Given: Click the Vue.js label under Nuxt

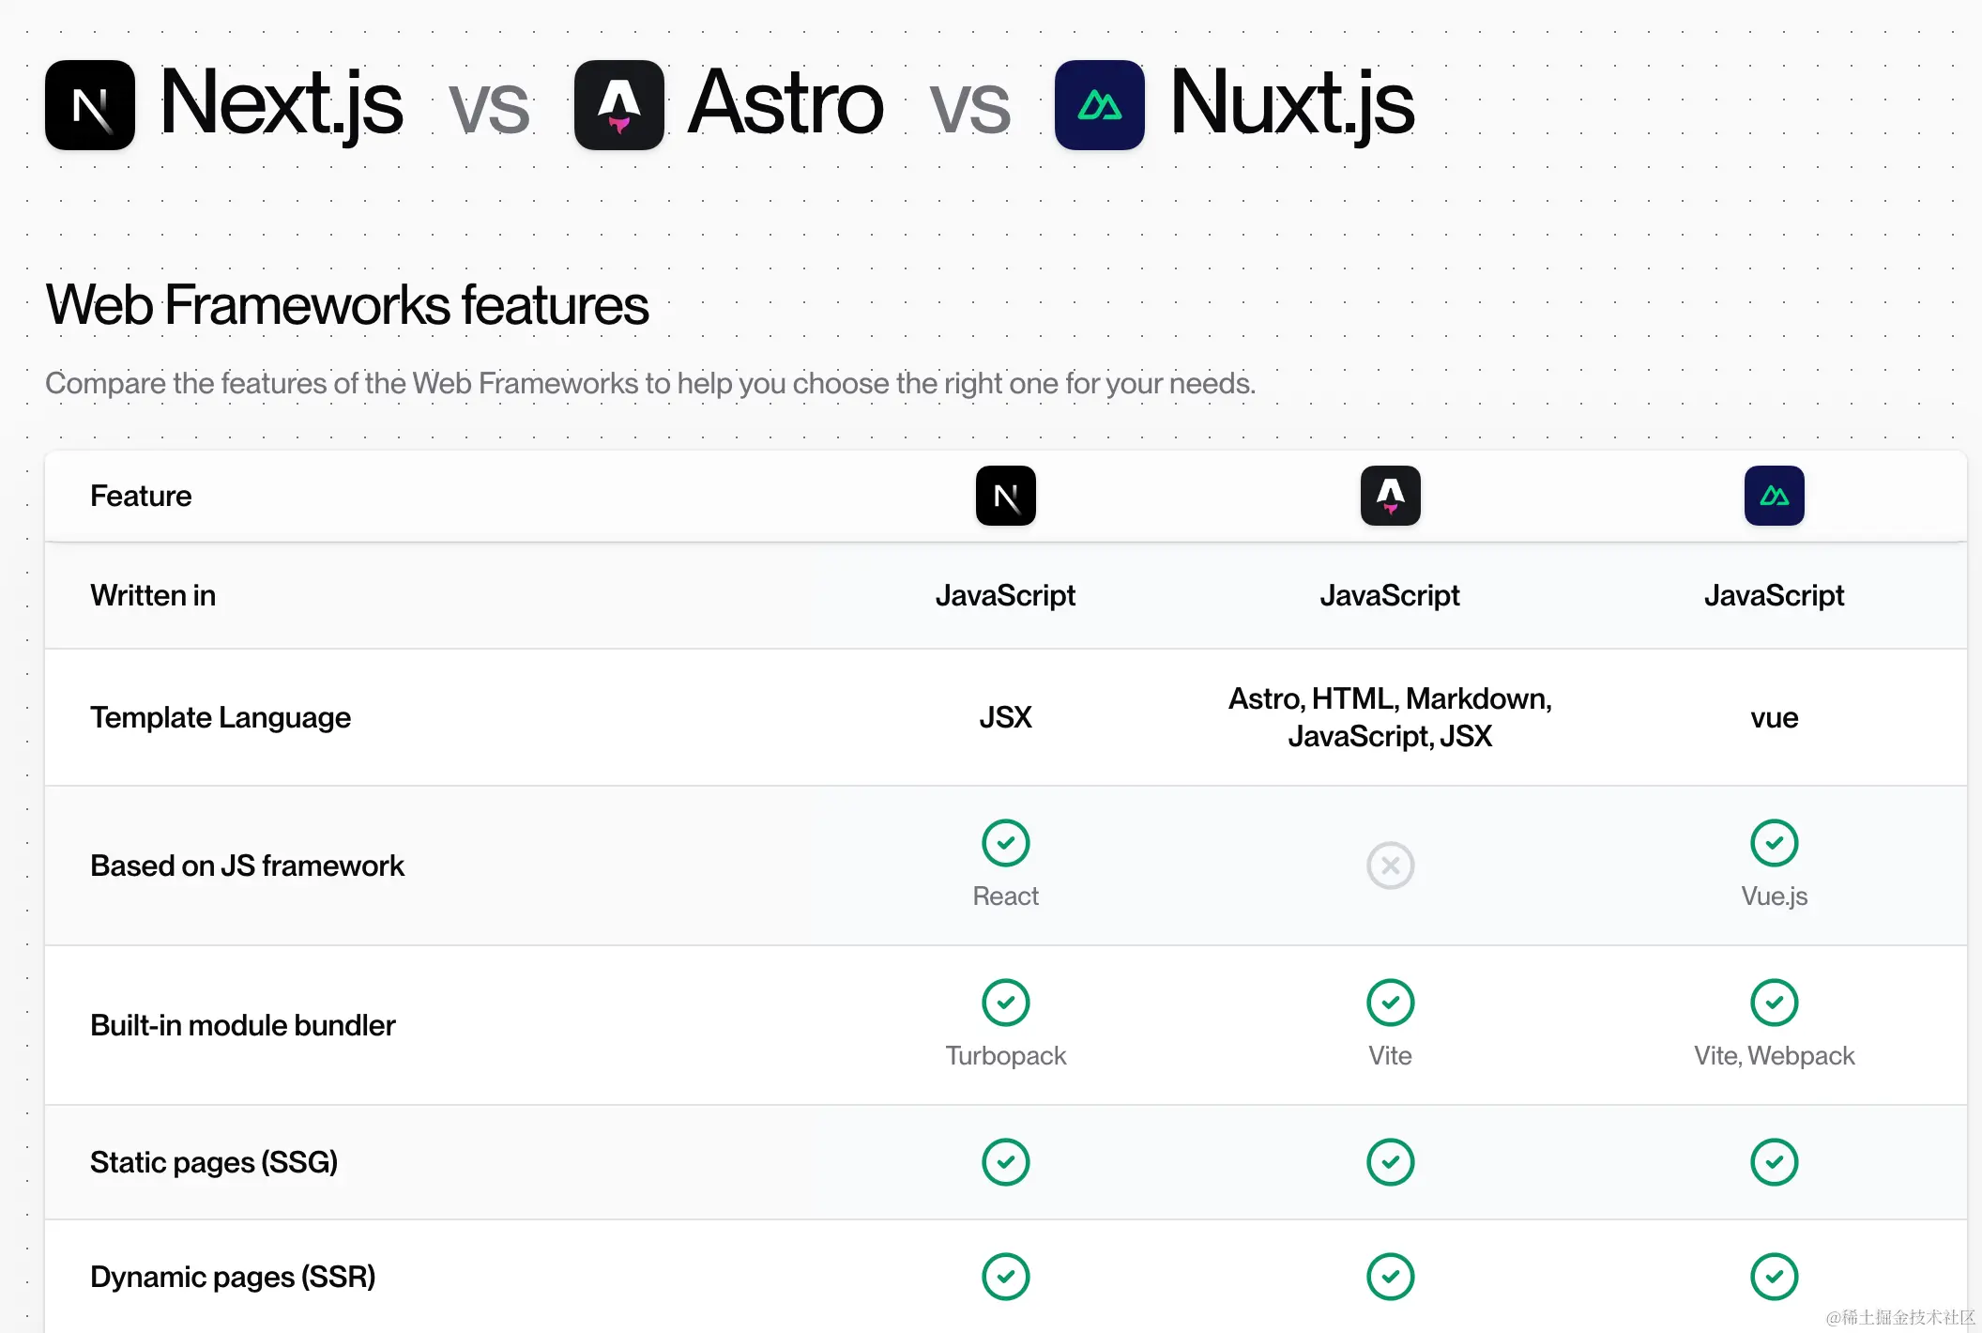Looking at the screenshot, I should (x=1775, y=896).
